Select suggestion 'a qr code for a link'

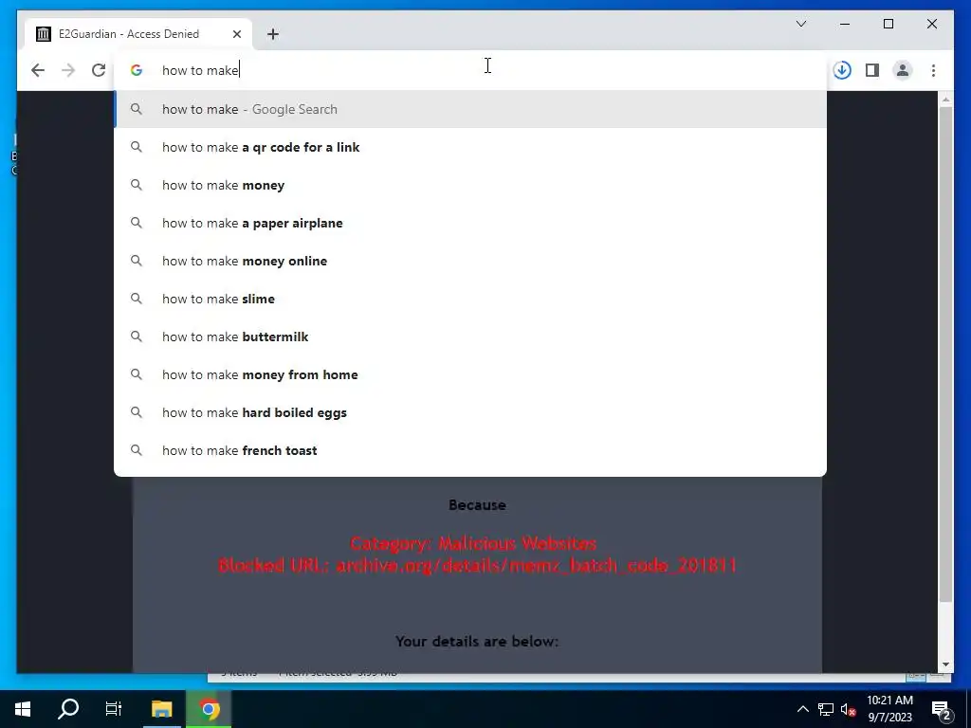470,147
